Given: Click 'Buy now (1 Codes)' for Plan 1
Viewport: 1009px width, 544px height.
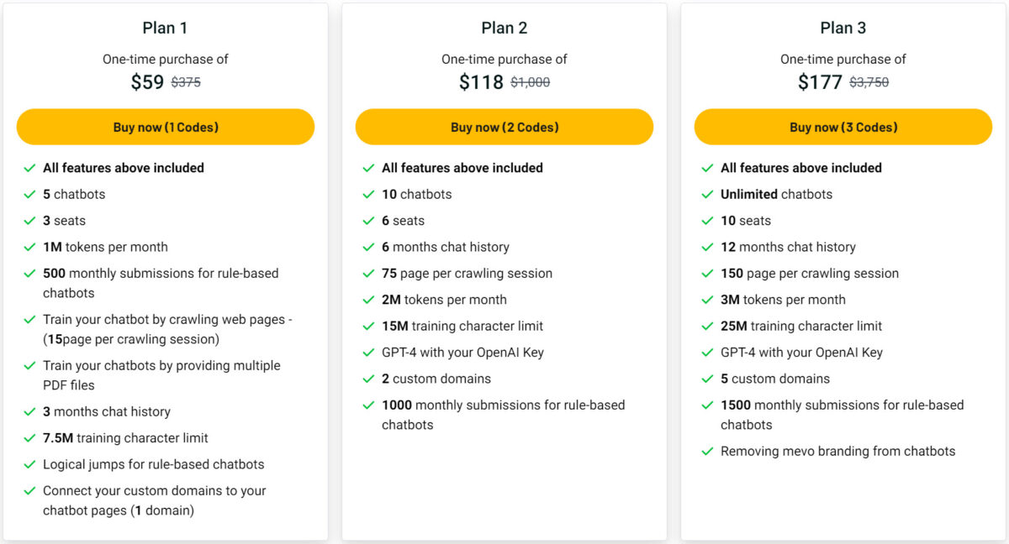Looking at the screenshot, I should coord(165,126).
